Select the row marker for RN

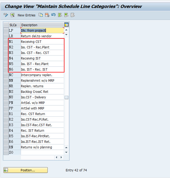pyautogui.click(x=6, y=147)
